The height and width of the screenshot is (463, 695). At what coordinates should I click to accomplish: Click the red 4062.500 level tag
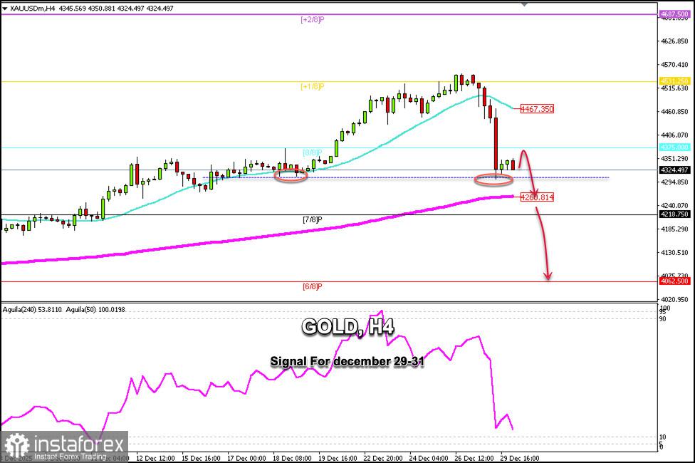674,281
